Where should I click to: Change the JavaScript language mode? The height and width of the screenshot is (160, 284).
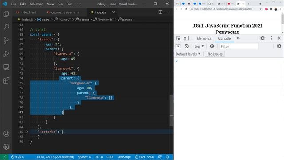click(124, 157)
